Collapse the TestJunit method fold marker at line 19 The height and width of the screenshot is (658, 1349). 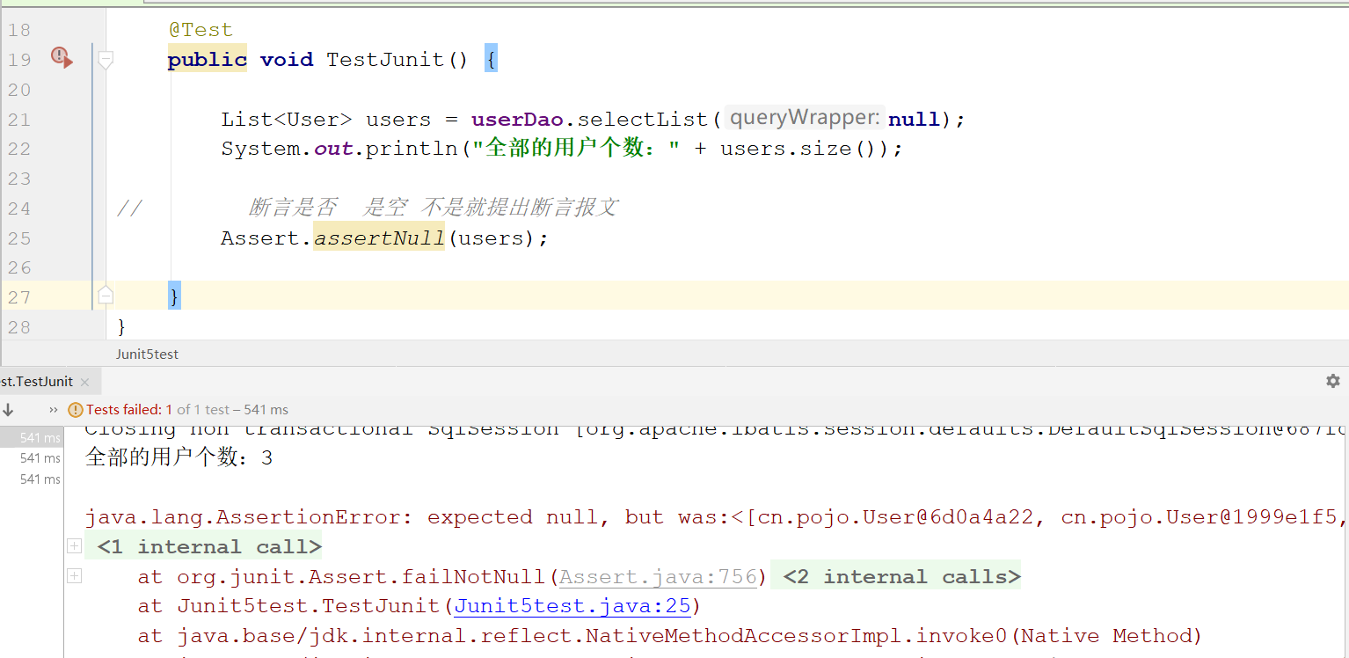106,60
